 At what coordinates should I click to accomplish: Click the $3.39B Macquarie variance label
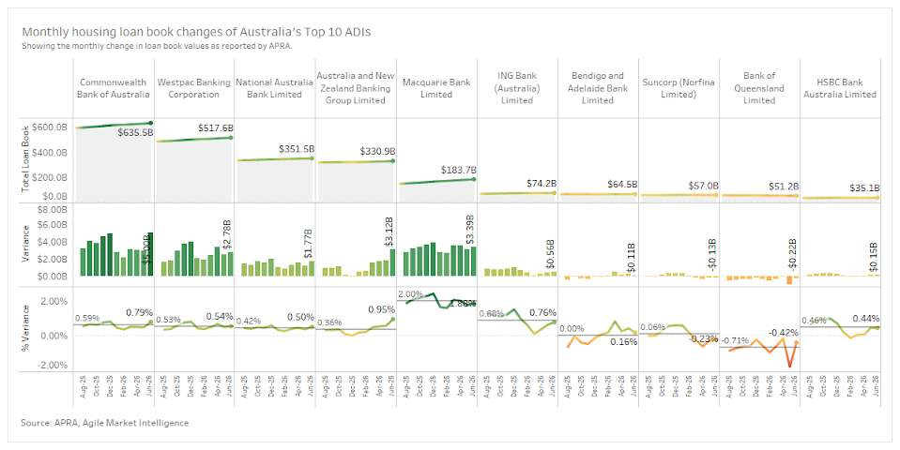[x=469, y=230]
